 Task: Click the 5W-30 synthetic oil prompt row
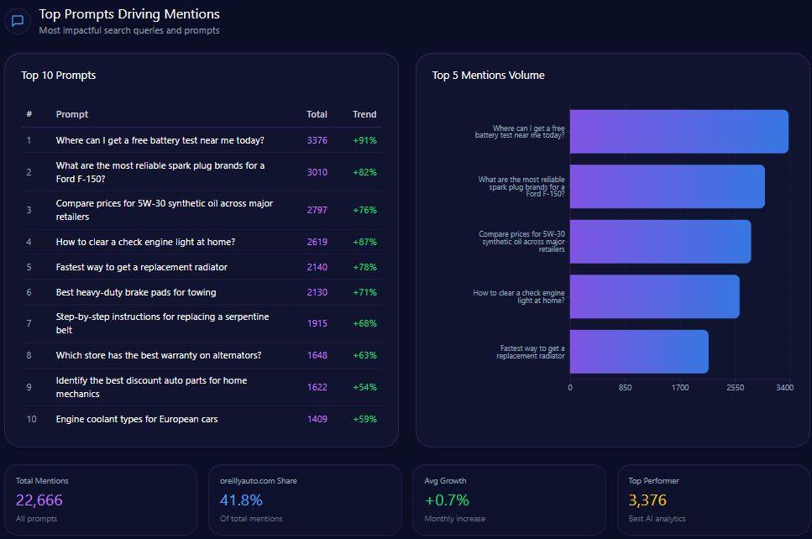point(164,210)
